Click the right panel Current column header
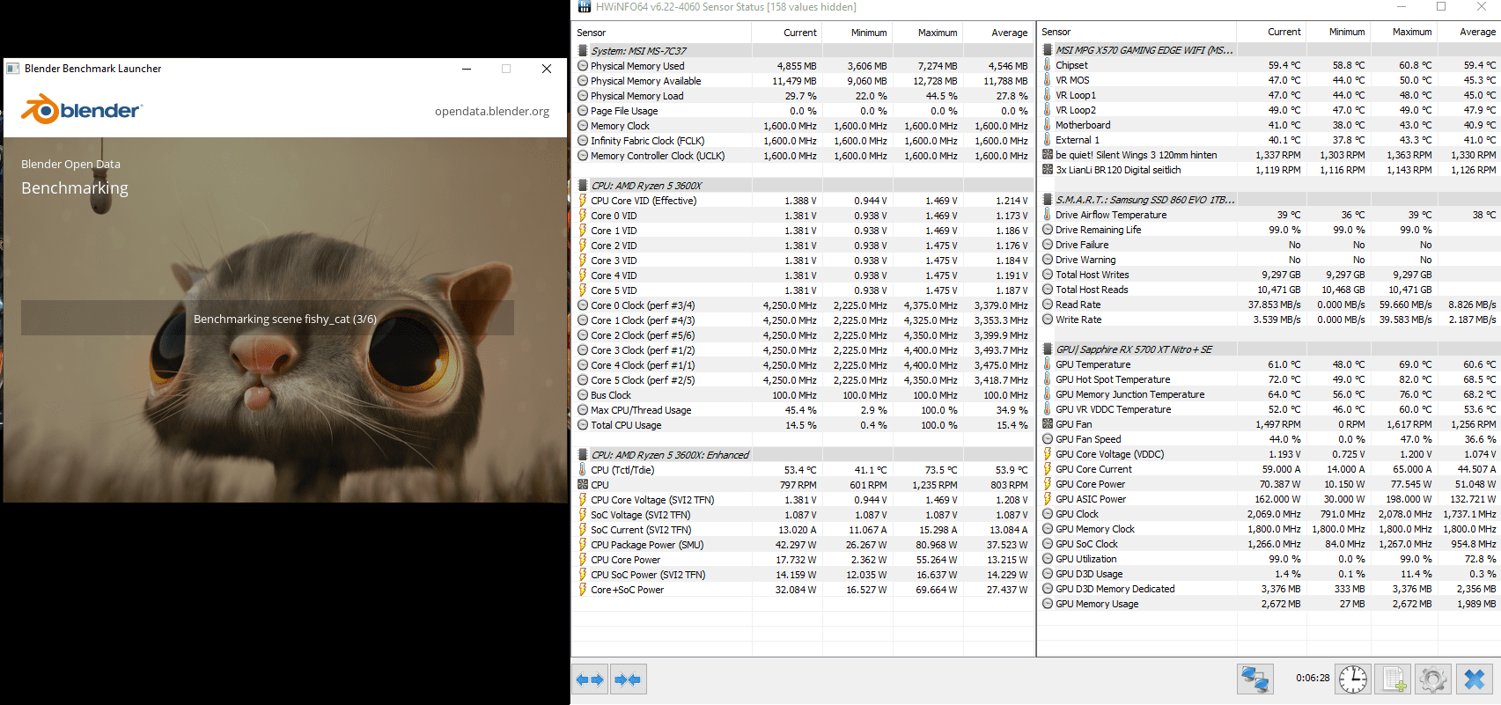 point(1271,32)
